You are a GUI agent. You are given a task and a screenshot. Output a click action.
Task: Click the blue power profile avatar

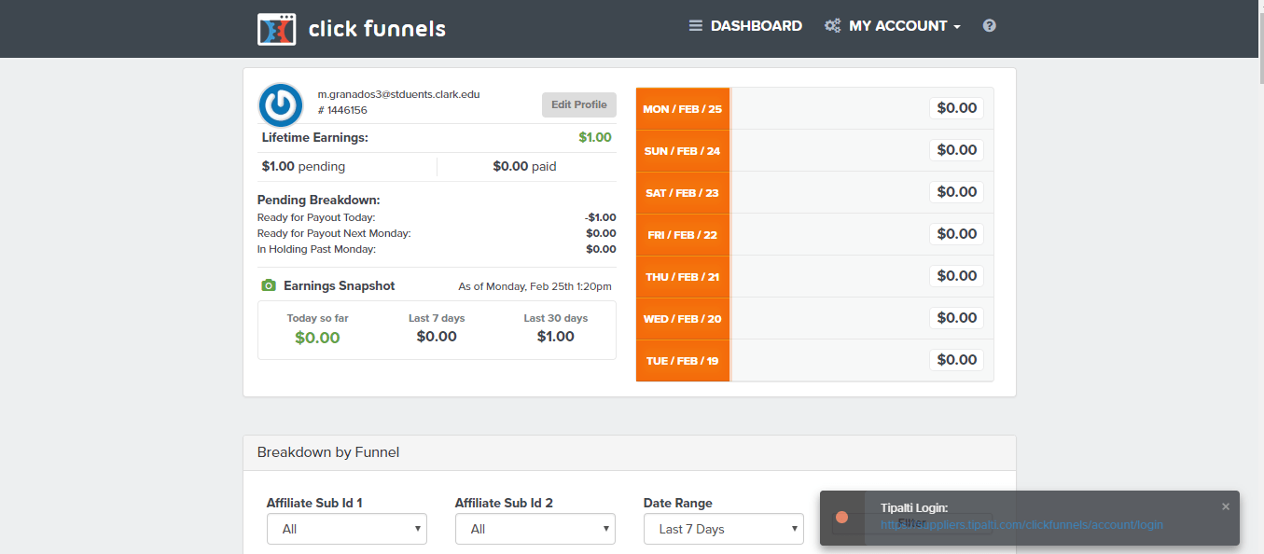pyautogui.click(x=281, y=105)
